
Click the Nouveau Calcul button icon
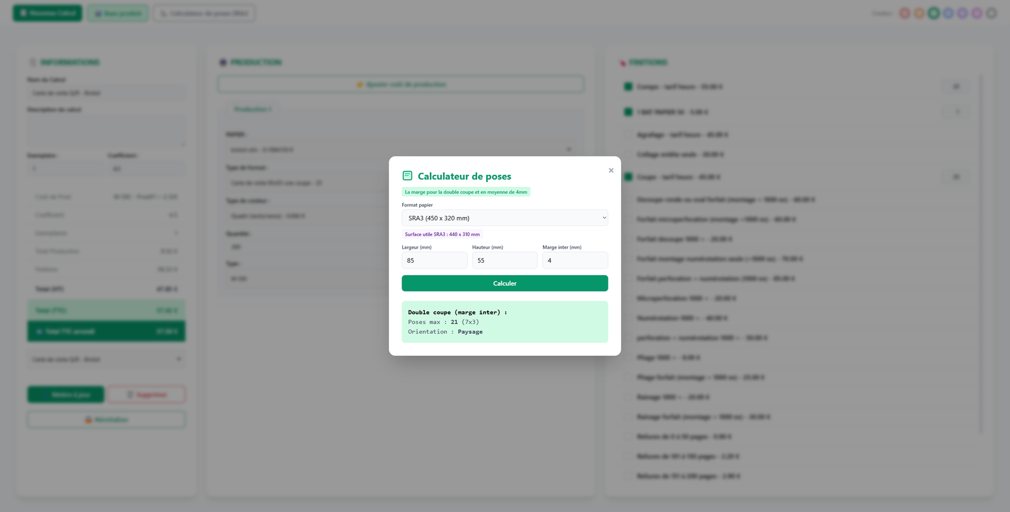click(23, 13)
